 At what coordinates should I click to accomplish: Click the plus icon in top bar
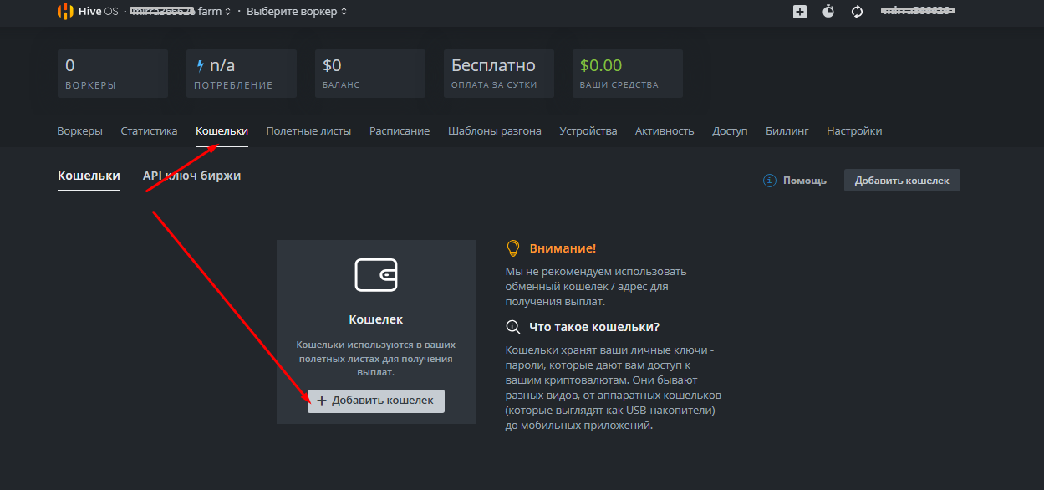tap(800, 12)
